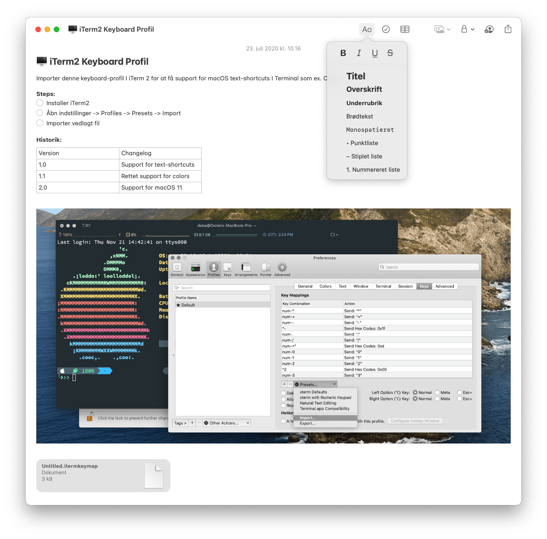Viewport: 547px width, 539px height.
Task: Select Right Option Key 'Meta' radio in screenshot
Action: coord(437,399)
